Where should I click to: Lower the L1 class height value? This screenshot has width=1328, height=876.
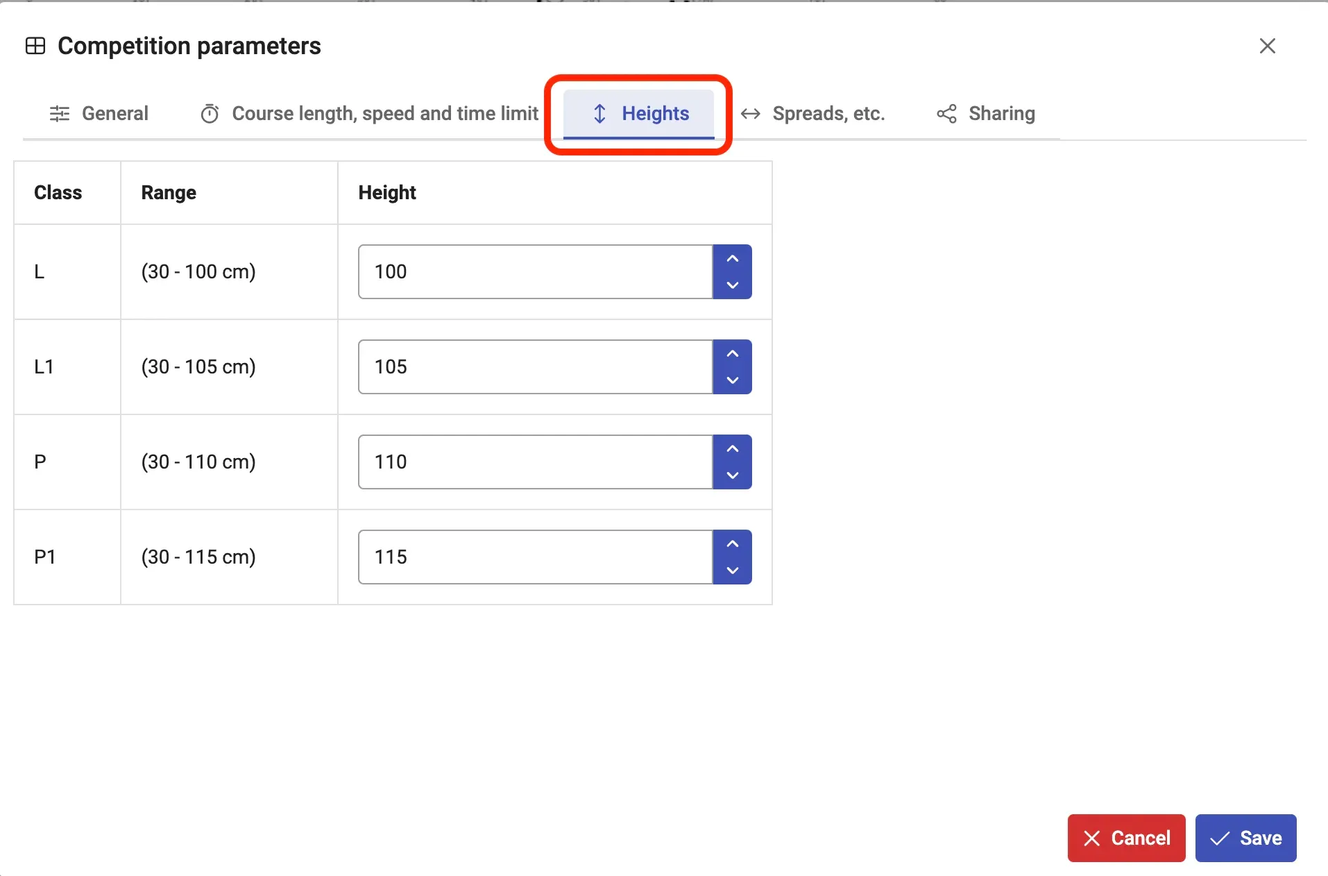[x=732, y=380]
